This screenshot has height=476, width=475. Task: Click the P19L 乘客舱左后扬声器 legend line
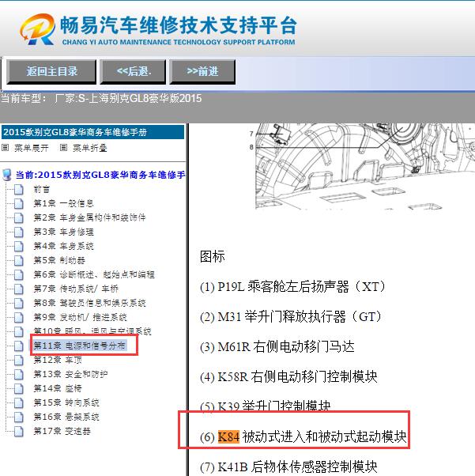(x=292, y=286)
